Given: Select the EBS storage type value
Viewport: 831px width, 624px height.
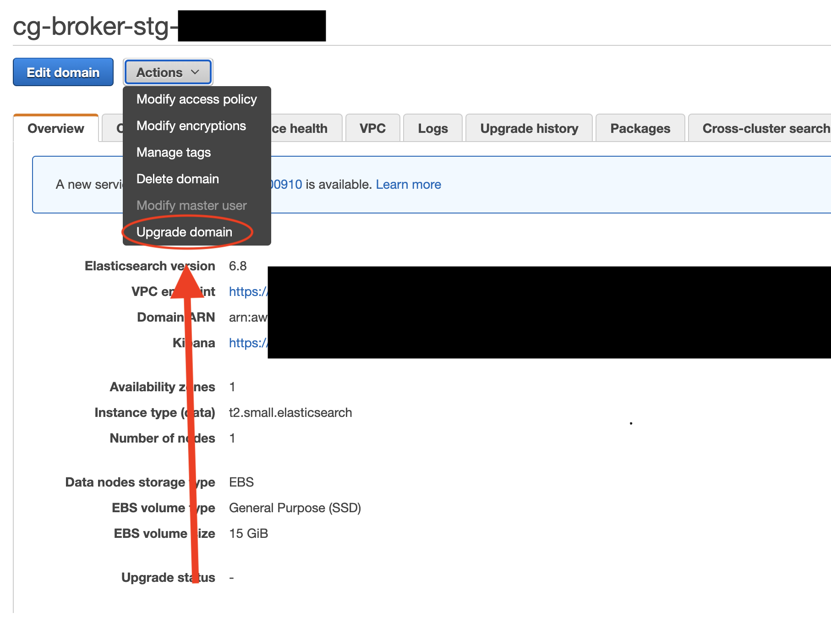Looking at the screenshot, I should (x=241, y=482).
